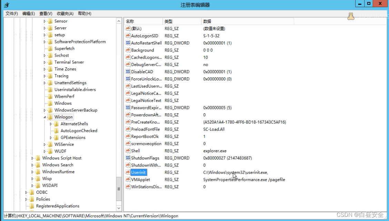Screen dimensions: 389x221
Task: Sort by the 名称 column header
Action: (x=143, y=21)
